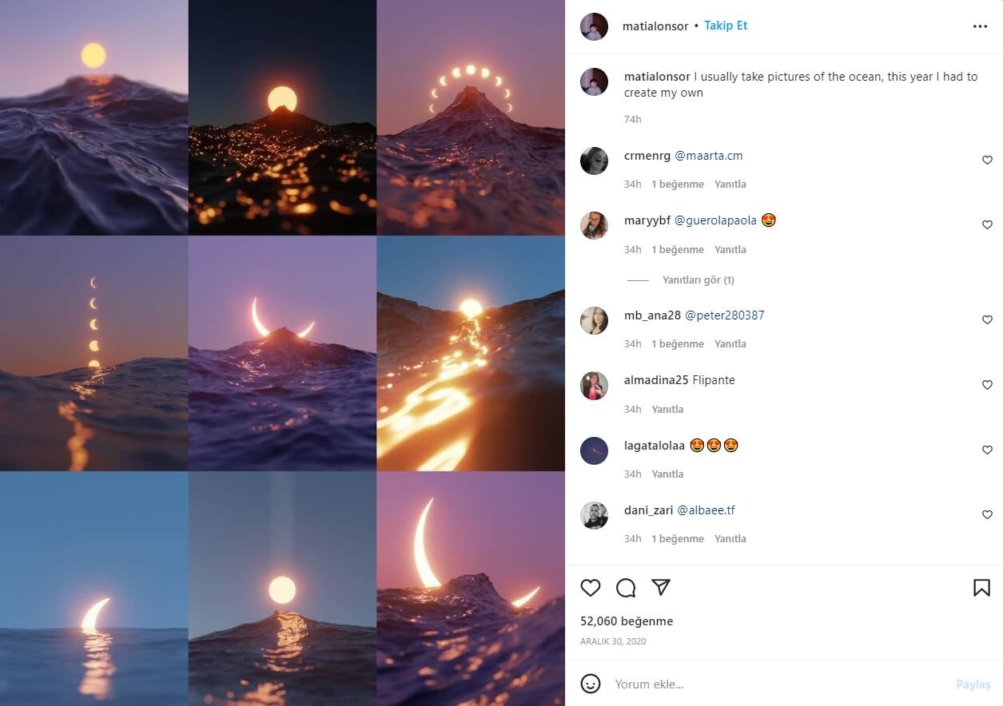Image resolution: width=1003 pixels, height=706 pixels.
Task: Open the emoji picker in comment box
Action: tap(591, 684)
